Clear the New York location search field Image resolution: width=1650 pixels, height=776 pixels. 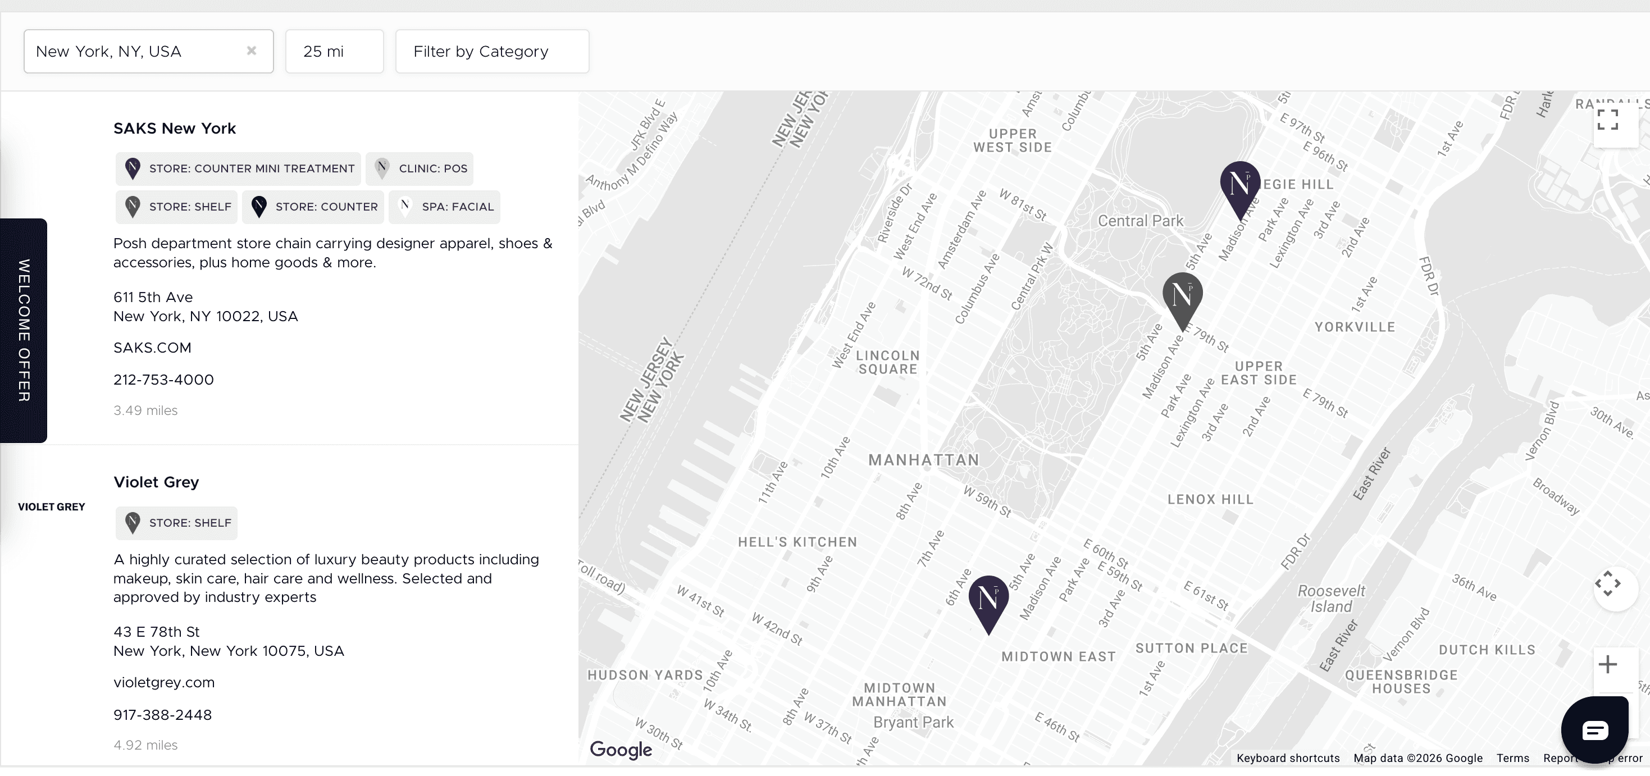tap(252, 51)
